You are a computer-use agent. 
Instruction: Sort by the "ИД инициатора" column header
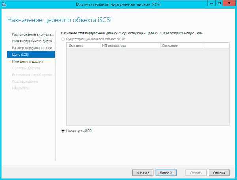pos(130,45)
